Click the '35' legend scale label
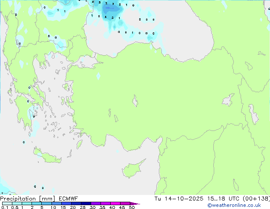The height and width of the screenshot is (209, 270). pyautogui.click(x=102, y=207)
